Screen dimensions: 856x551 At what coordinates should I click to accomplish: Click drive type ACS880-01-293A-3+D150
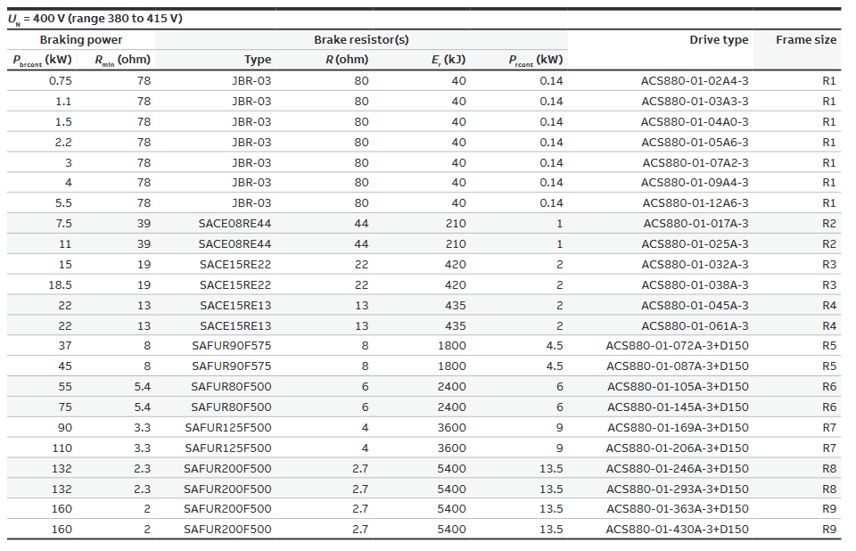coord(678,489)
